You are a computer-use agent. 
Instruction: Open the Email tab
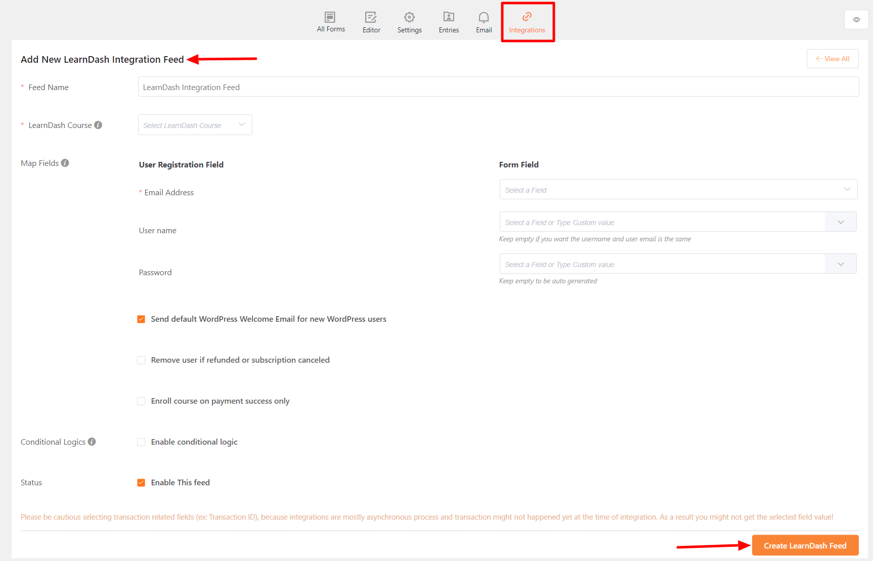tap(484, 23)
